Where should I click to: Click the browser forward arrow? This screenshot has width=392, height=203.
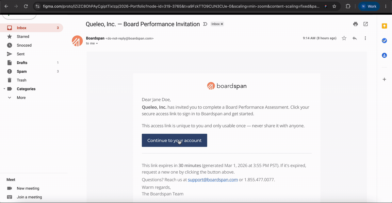pyautogui.click(x=16, y=6)
